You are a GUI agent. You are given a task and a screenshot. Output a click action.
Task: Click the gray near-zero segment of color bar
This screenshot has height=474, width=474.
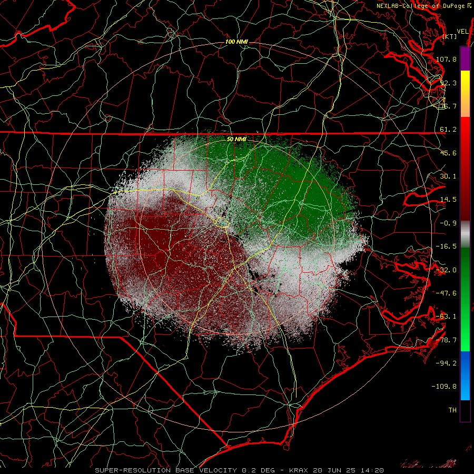click(465, 234)
